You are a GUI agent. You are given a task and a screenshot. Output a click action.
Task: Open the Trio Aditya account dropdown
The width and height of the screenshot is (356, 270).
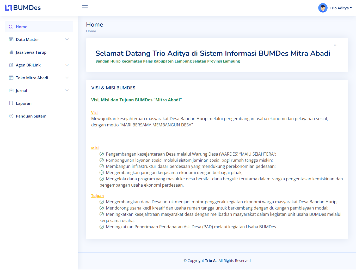click(340, 8)
